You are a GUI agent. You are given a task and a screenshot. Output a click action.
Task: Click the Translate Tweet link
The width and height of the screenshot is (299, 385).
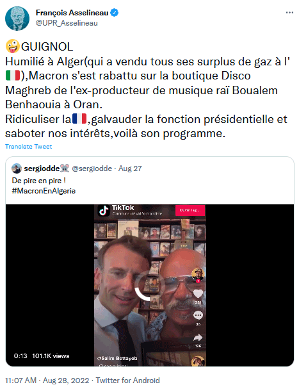point(28,147)
